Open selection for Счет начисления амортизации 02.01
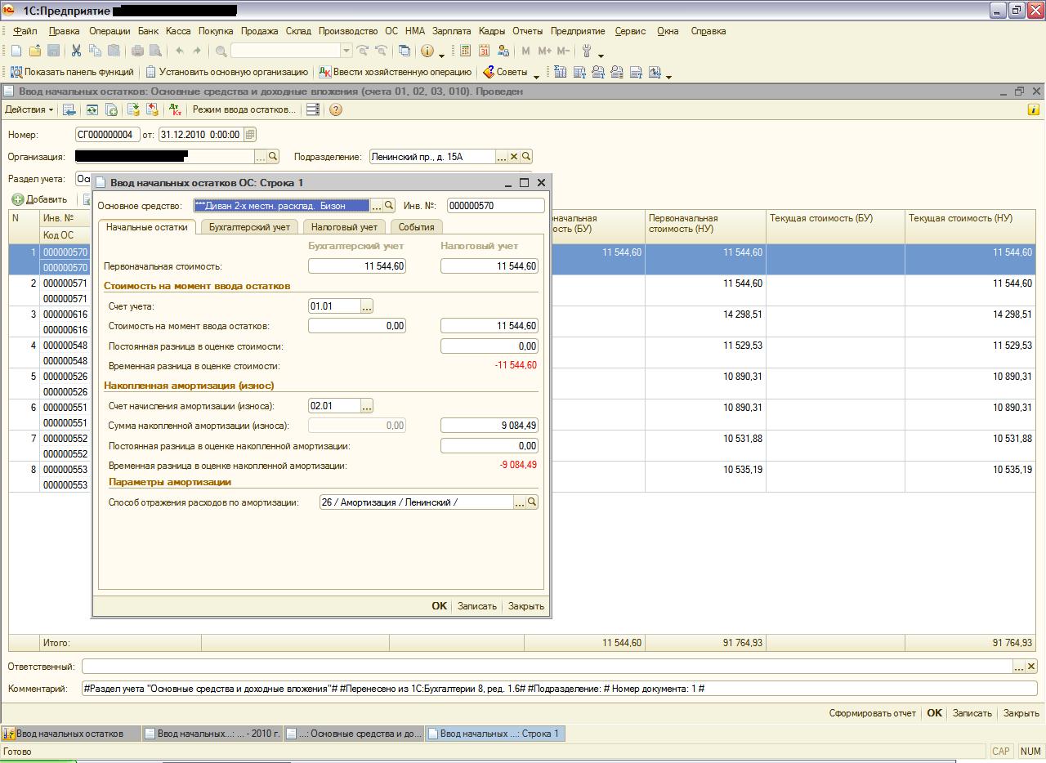The height and width of the screenshot is (763, 1046). click(x=367, y=406)
